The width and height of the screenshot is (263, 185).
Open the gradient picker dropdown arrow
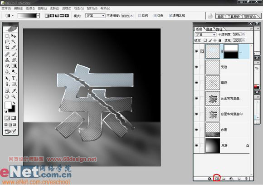(38, 15)
